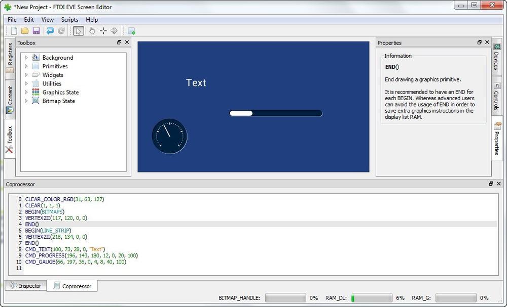507x307 pixels.
Task: Open the View menu
Action: (48, 20)
